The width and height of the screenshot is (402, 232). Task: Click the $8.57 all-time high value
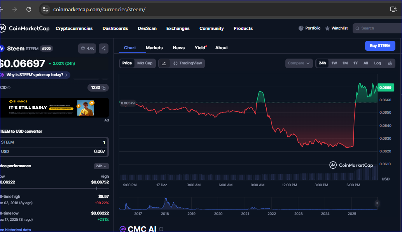(x=103, y=196)
